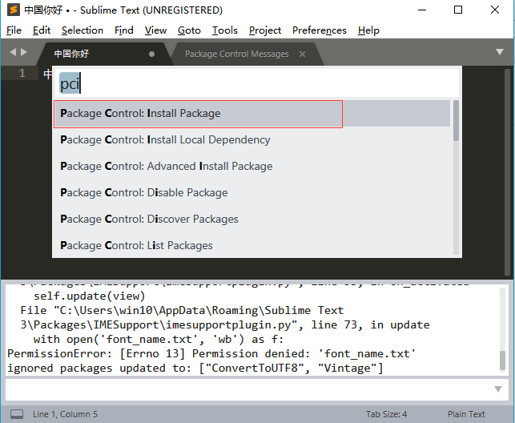Open the File menu
Image resolution: width=515 pixels, height=423 pixels.
point(14,30)
